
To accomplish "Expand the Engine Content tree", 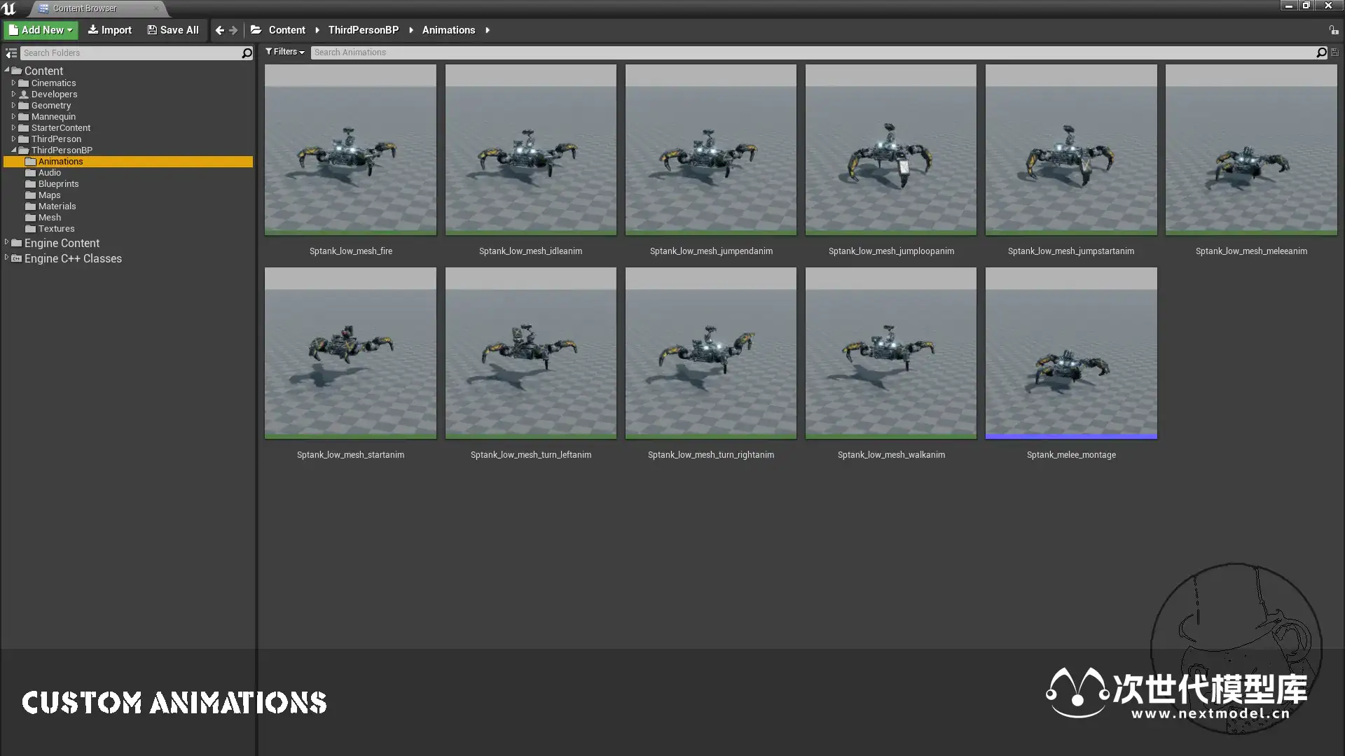I will [7, 242].
